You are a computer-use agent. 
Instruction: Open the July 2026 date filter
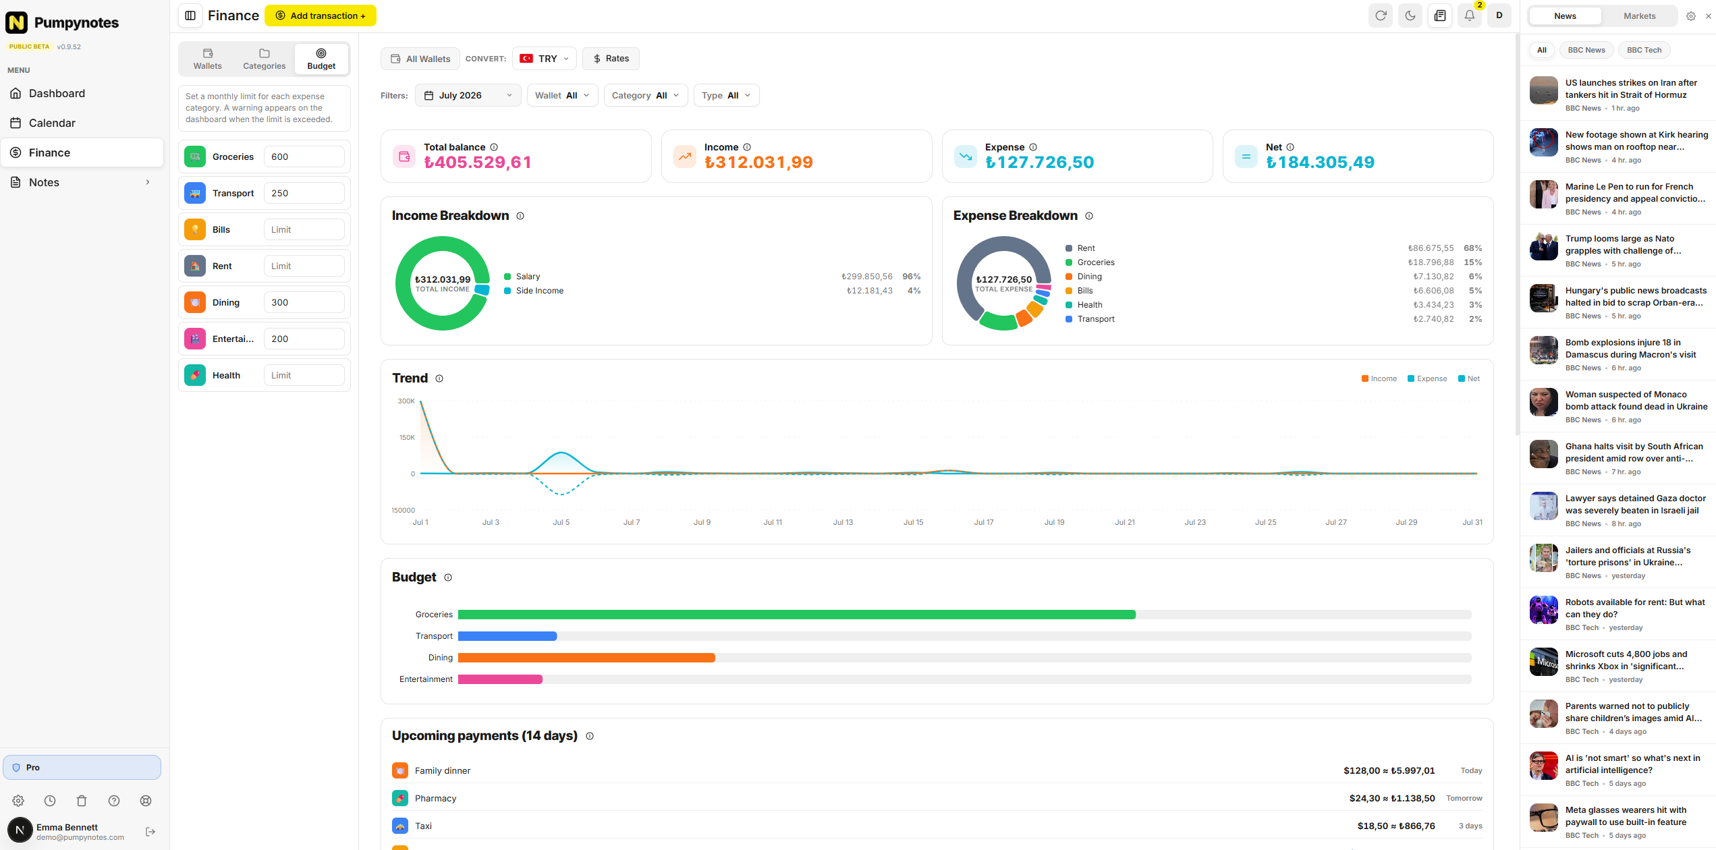(x=468, y=96)
